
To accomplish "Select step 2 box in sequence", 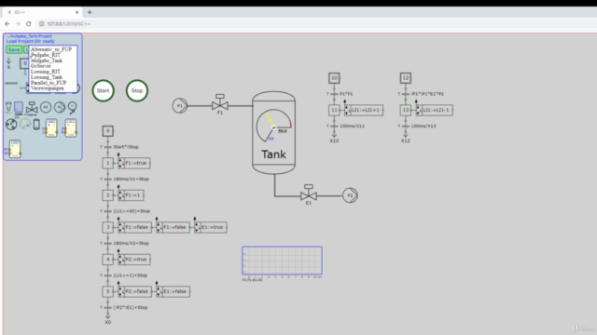I will click(x=108, y=195).
